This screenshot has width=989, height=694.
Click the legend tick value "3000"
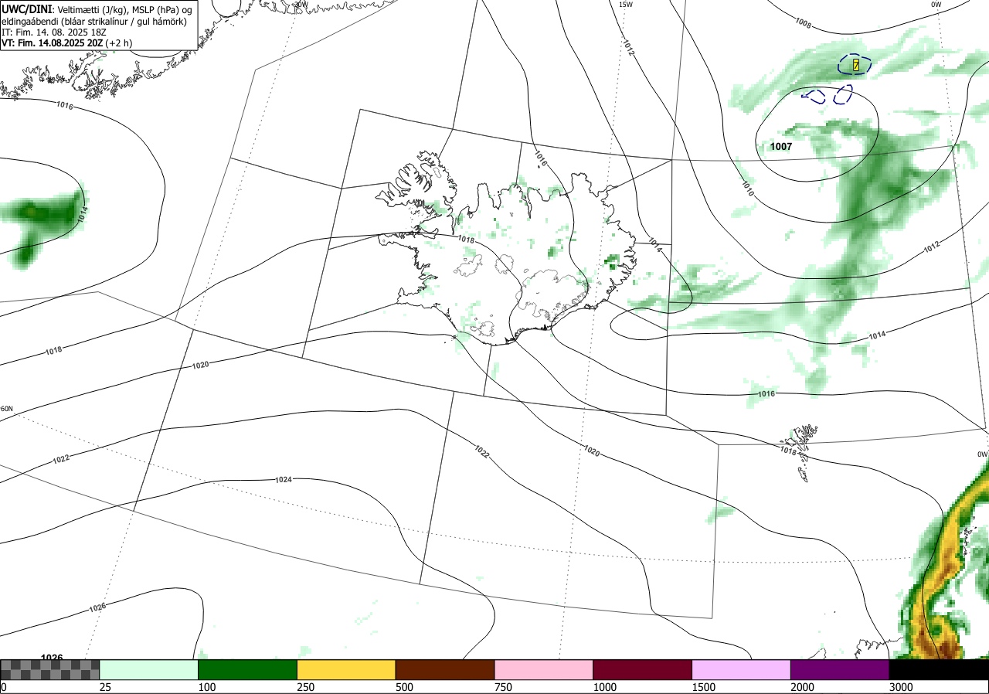901,687
